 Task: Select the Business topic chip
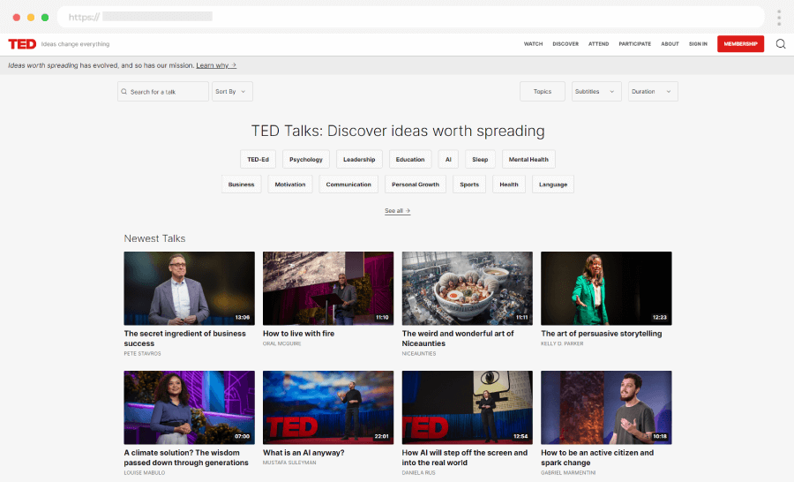point(241,185)
